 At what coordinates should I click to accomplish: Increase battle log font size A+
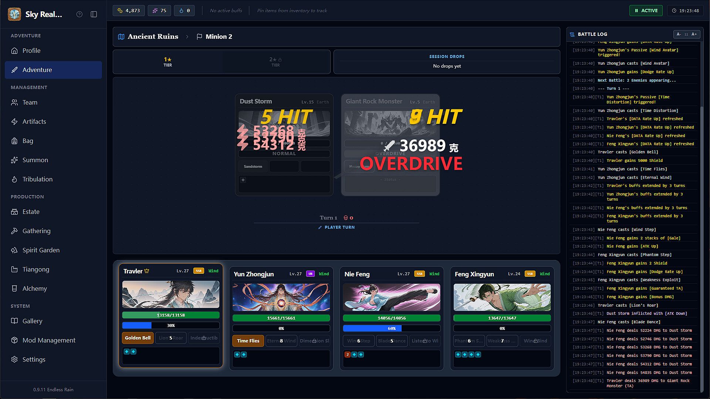pos(694,34)
